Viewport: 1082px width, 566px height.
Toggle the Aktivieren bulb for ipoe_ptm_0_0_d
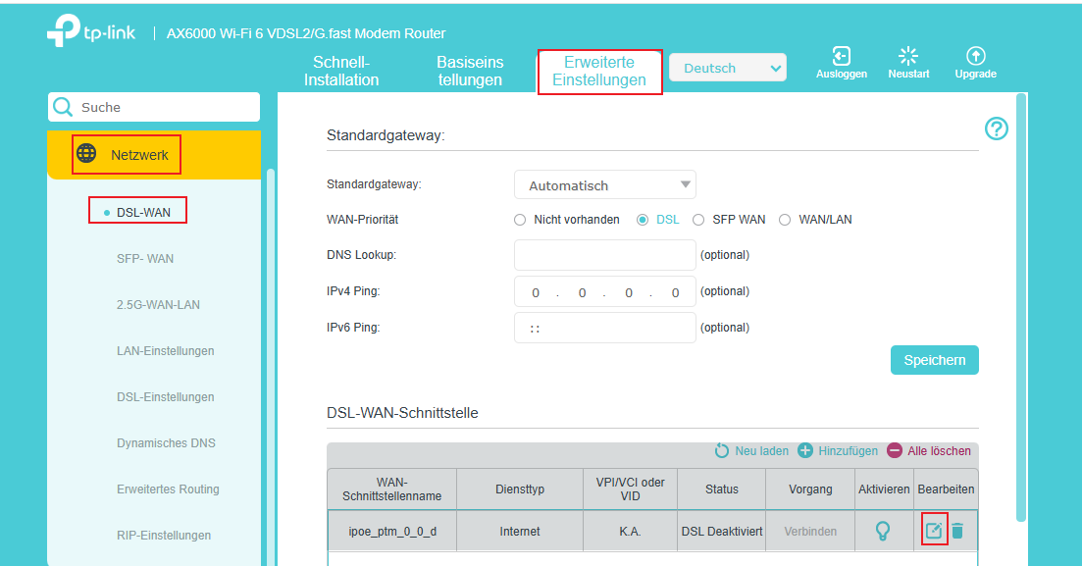[883, 531]
